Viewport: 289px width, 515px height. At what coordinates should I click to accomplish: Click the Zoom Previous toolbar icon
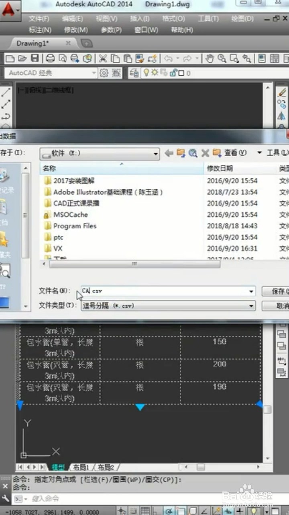[x=246, y=59]
